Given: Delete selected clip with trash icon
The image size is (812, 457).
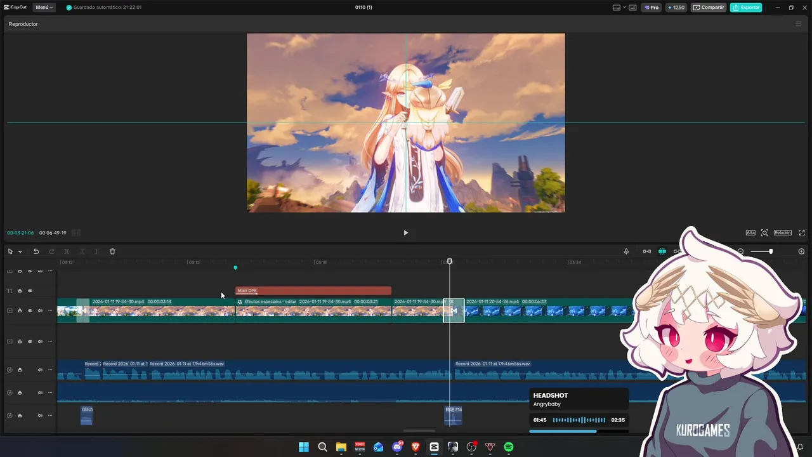Looking at the screenshot, I should 112,251.
